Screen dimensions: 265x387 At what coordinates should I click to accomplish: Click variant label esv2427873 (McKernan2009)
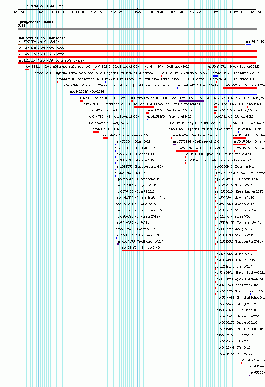235,79
